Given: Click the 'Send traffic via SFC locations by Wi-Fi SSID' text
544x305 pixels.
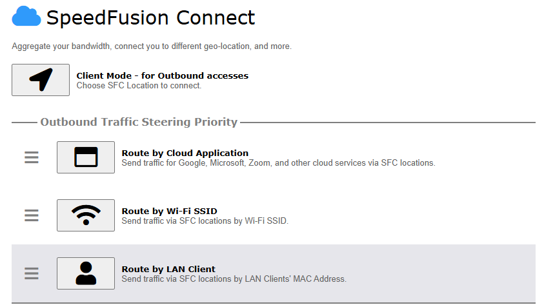Looking at the screenshot, I should pyautogui.click(x=205, y=221).
